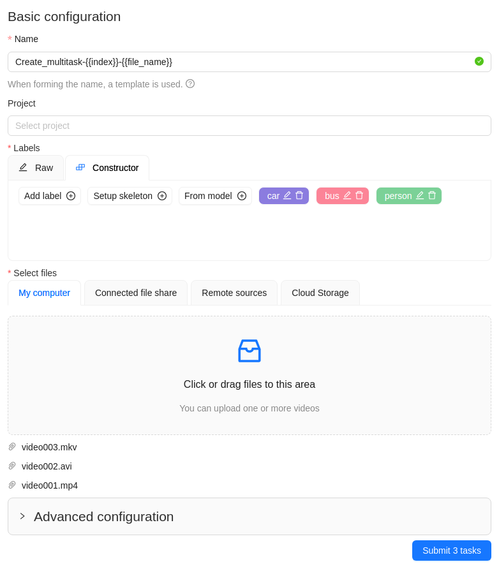Open the Select project dropdown
This screenshot has height=569, width=499.
[250, 126]
